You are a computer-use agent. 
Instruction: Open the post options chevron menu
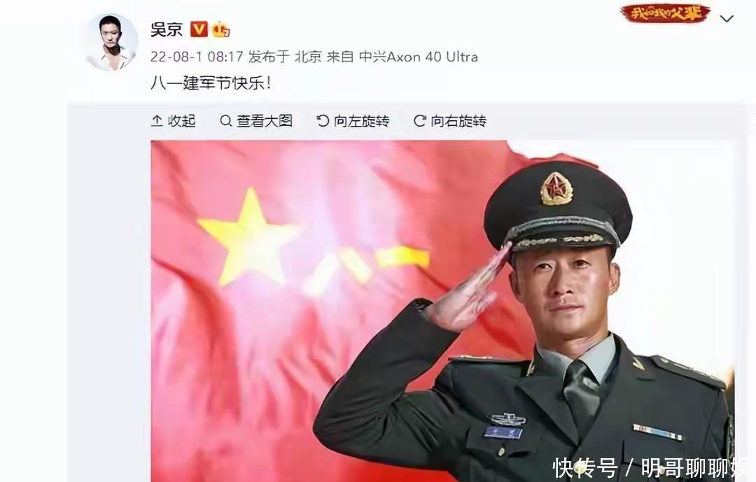click(726, 19)
